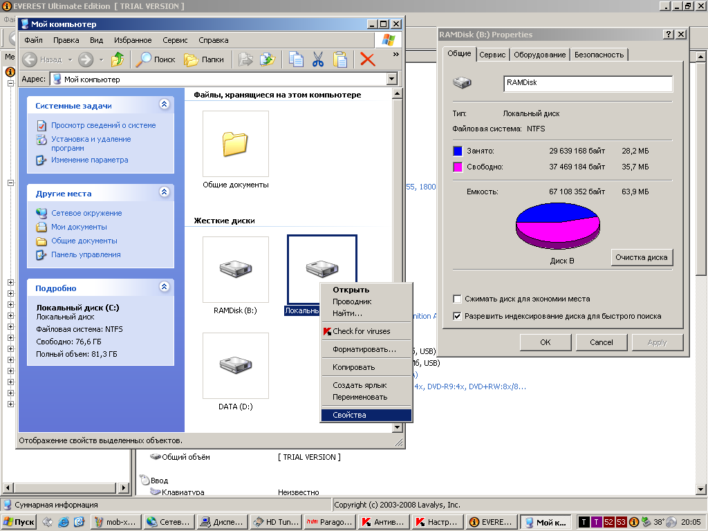Collapse the Системные задачи panel
Image resolution: width=708 pixels, height=531 pixels.
click(164, 104)
